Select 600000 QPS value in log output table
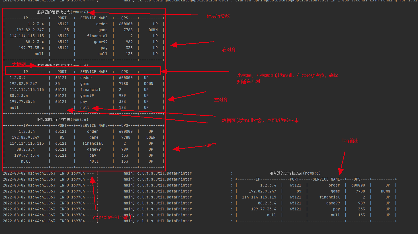Screen dimensions: 418x234 click(x=358, y=185)
